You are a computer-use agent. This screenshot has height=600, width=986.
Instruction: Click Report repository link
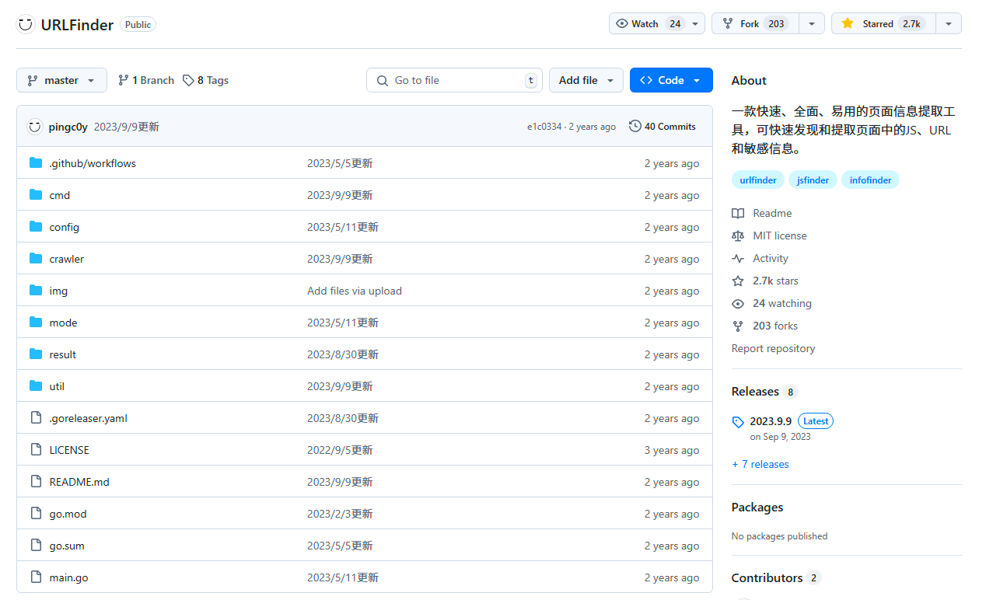pos(773,348)
